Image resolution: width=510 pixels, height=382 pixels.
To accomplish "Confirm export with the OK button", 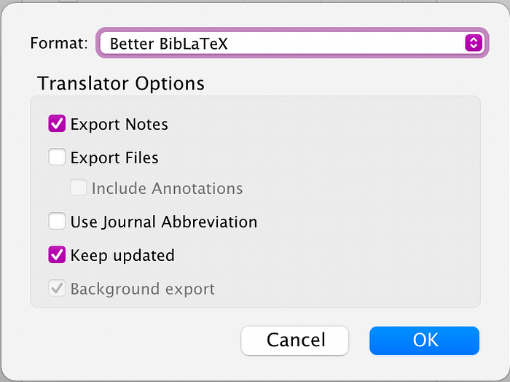I will [x=425, y=340].
